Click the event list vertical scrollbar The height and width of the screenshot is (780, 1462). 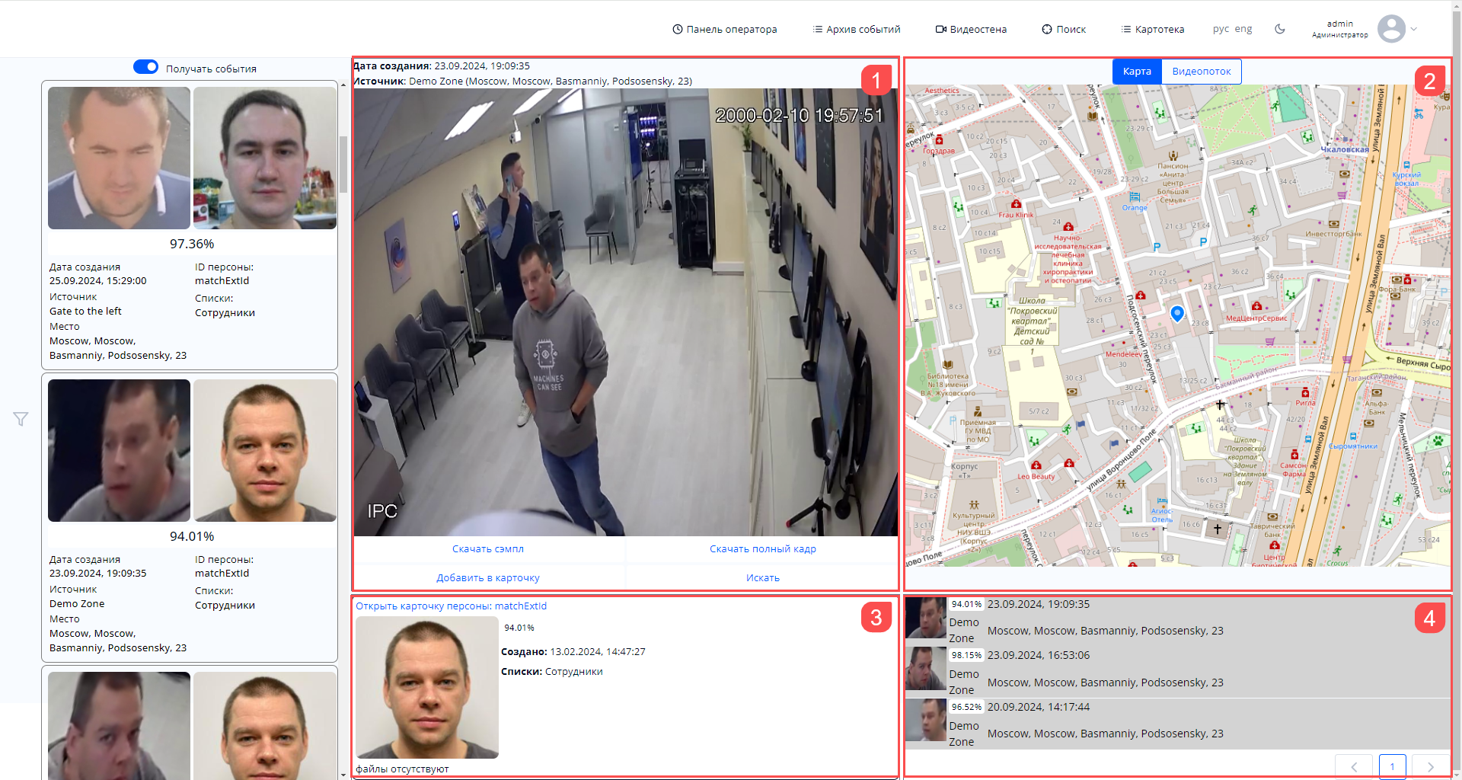pos(343,164)
